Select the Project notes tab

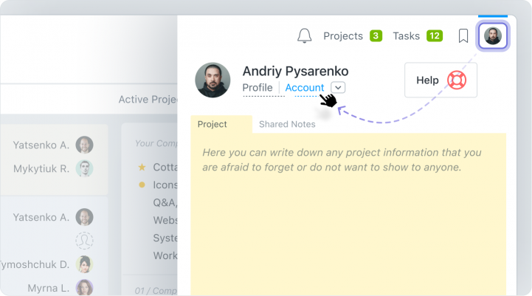coord(213,124)
